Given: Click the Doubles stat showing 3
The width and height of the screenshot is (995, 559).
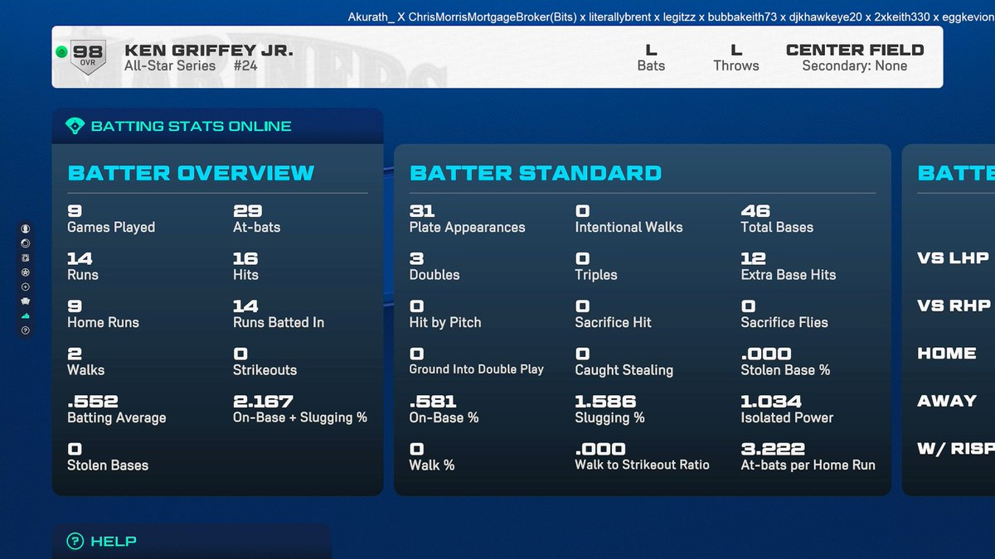Looking at the screenshot, I should 434,267.
